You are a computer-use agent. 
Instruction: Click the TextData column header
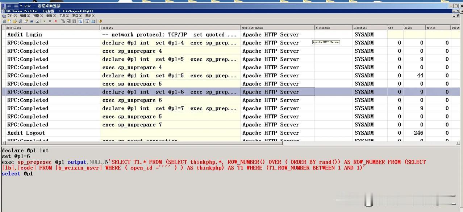pos(170,27)
